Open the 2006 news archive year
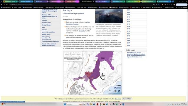The width and height of the screenshot is (188, 106). click(128, 45)
